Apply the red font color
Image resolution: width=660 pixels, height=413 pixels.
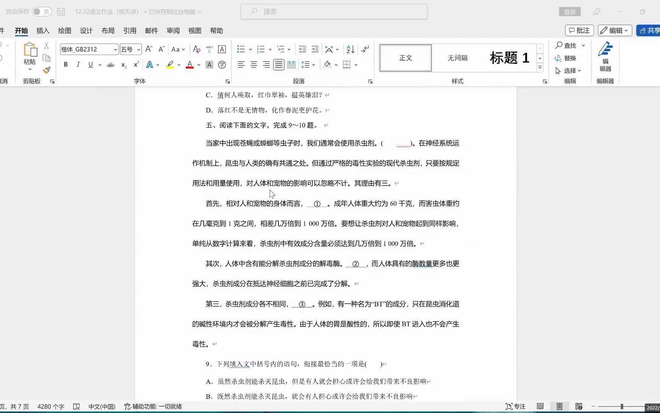pyautogui.click(x=189, y=65)
